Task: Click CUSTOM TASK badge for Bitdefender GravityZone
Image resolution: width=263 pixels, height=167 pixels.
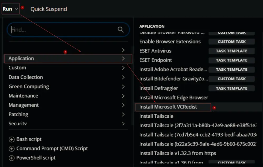Action: pos(232,79)
